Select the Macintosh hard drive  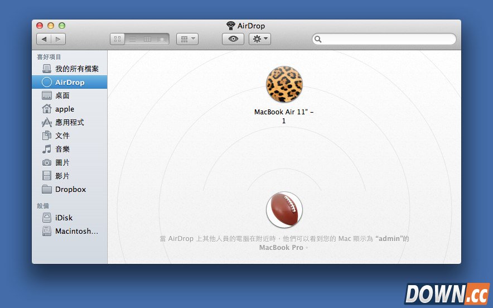[70, 231]
